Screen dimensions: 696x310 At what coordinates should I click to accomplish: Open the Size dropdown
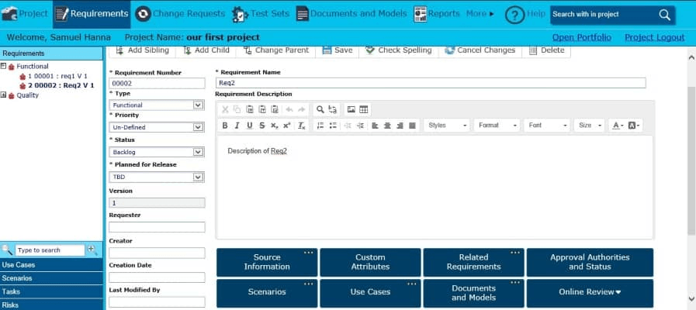(590, 126)
